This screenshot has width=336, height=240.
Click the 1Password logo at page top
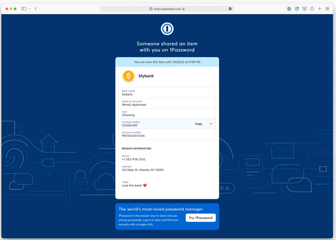(x=167, y=28)
